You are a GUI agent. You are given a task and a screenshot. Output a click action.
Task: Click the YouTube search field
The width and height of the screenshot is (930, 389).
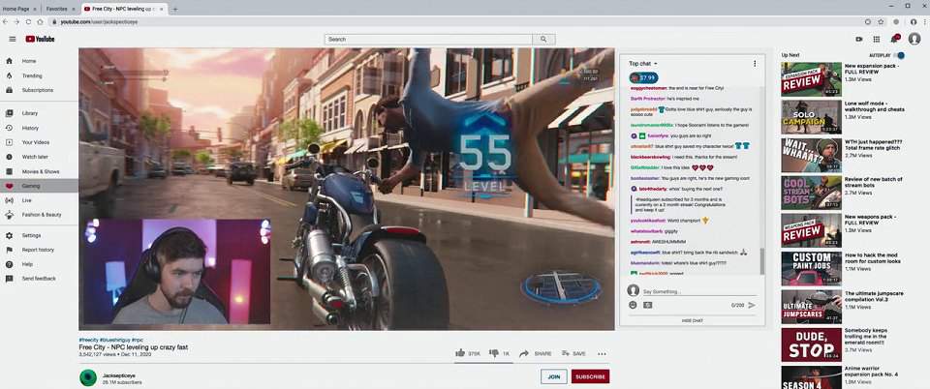click(428, 39)
